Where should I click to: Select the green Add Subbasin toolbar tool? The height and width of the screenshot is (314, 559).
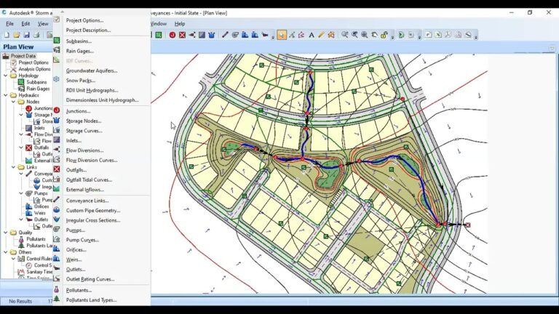point(159,35)
